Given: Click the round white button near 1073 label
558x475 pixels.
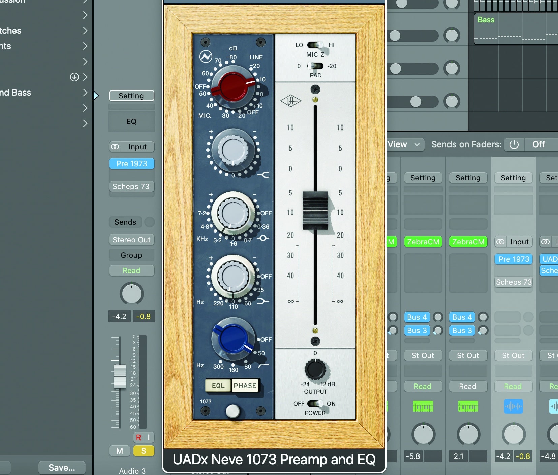Looking at the screenshot, I should tap(232, 411).
